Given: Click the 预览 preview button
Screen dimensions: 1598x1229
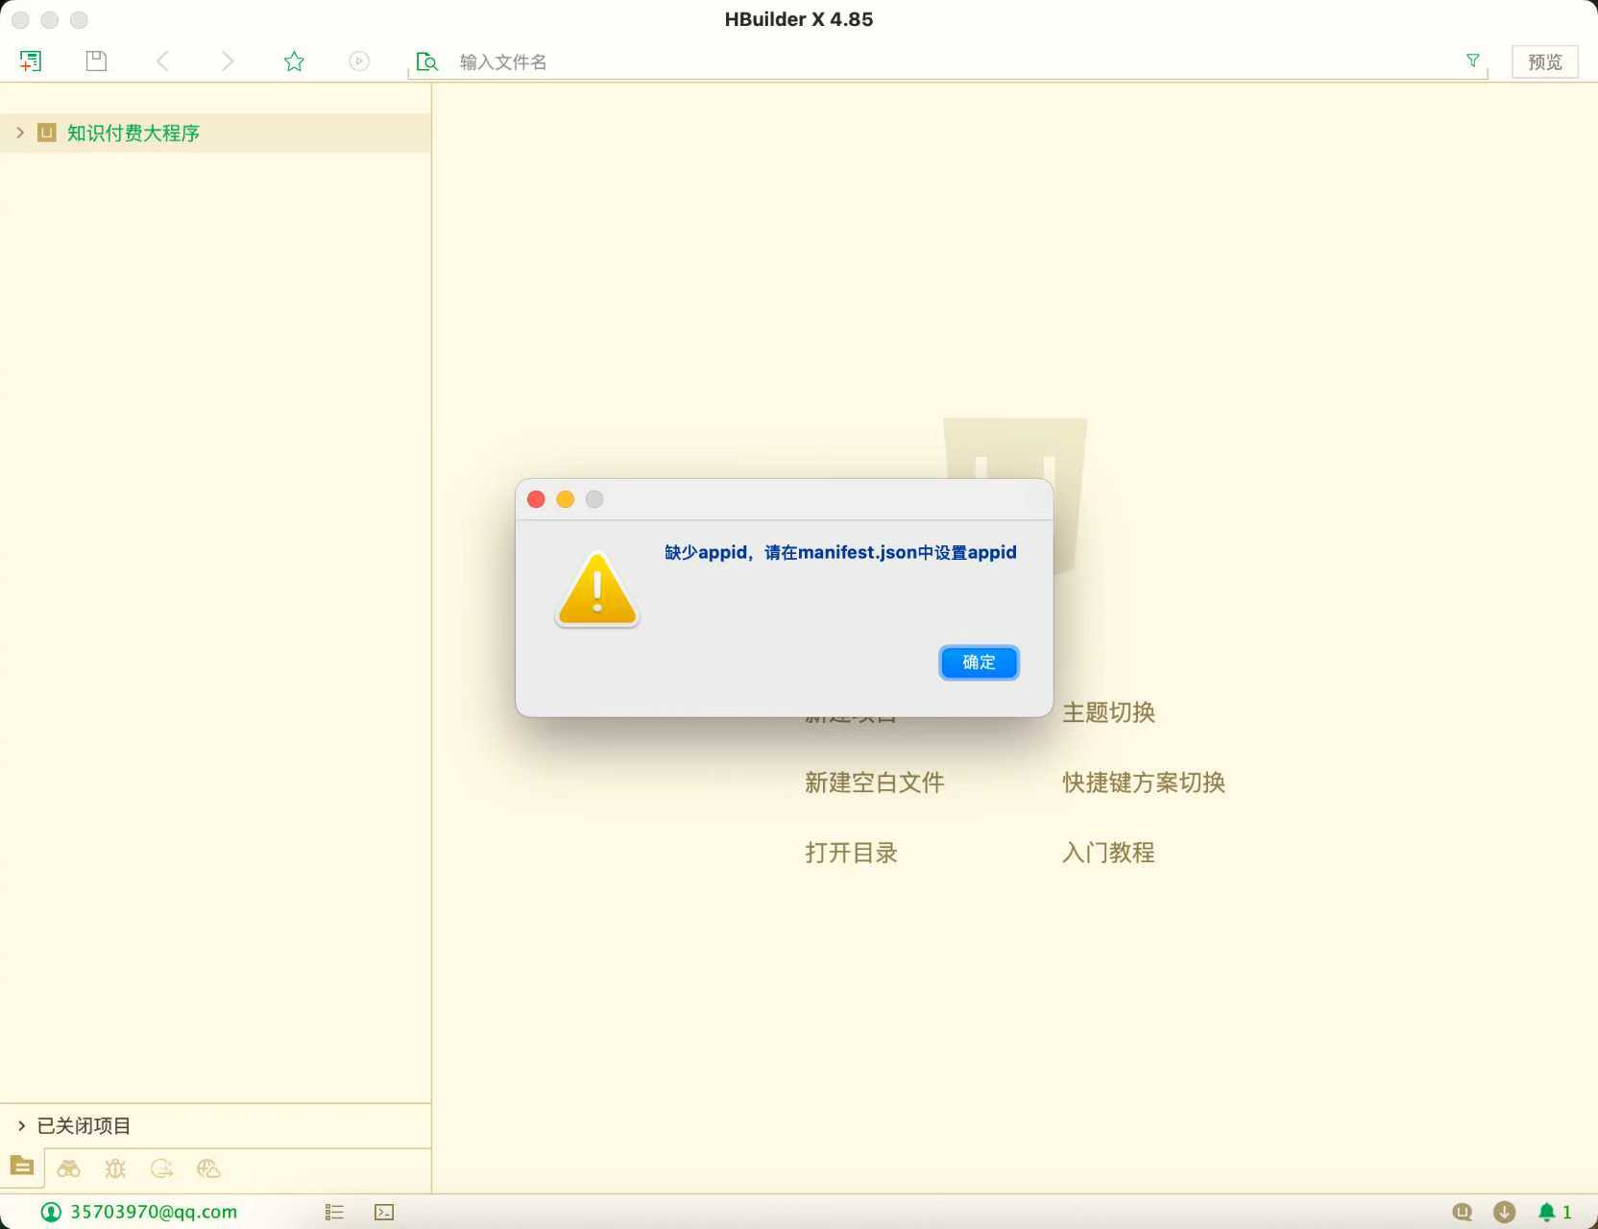Looking at the screenshot, I should 1544,61.
